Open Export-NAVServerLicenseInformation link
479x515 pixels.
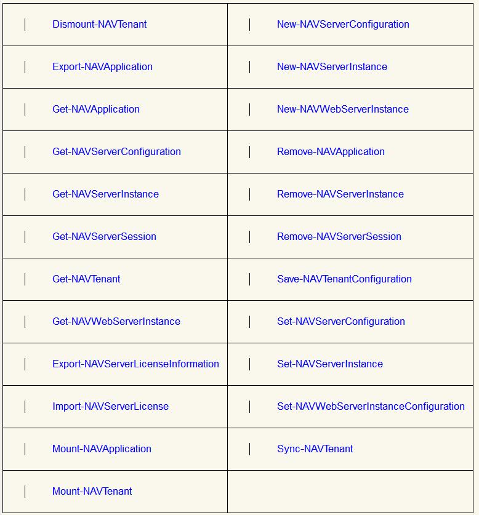click(135, 364)
